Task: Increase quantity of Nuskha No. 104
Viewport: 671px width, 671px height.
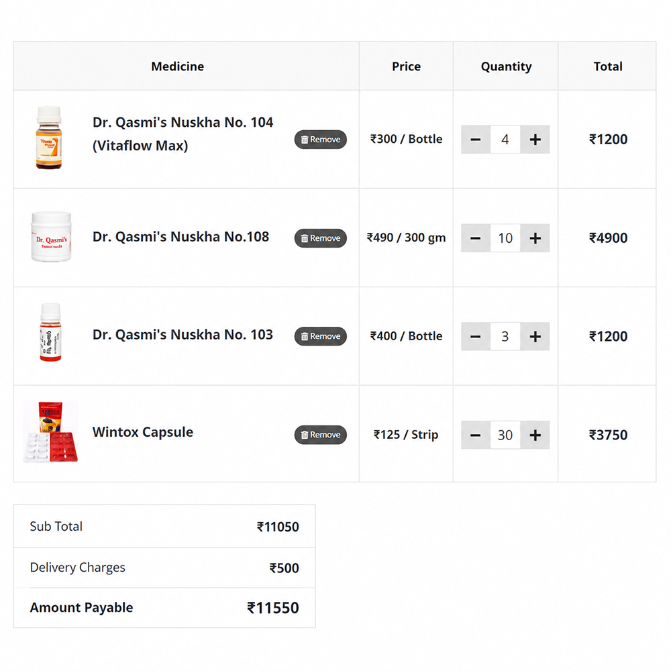Action: (x=535, y=140)
